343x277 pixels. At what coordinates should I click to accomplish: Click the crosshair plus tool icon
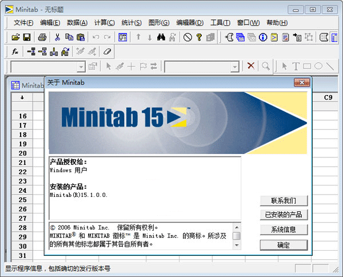(131, 66)
